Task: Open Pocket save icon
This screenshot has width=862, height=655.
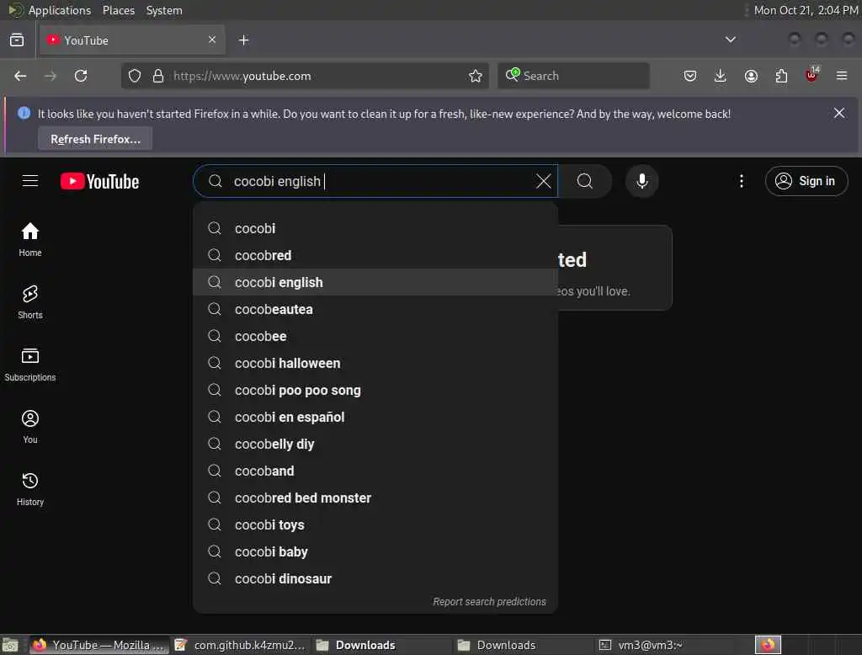Action: point(690,76)
